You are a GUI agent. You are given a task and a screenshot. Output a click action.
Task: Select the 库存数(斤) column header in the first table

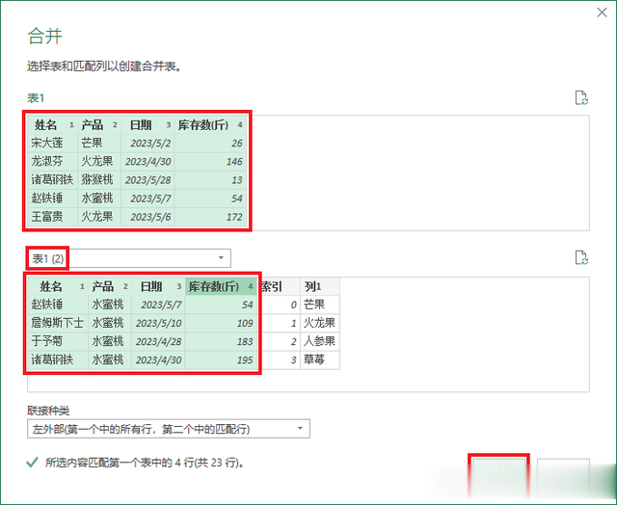210,125
